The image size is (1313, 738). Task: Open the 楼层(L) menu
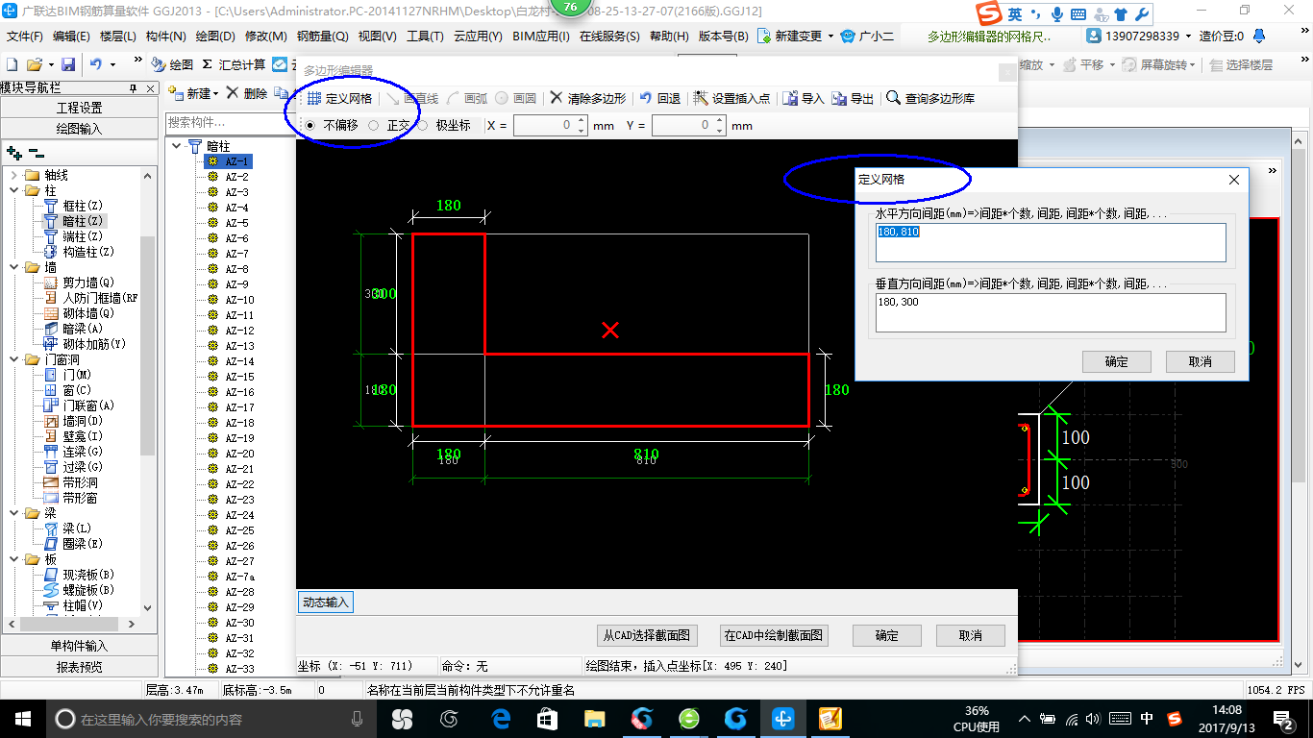pyautogui.click(x=118, y=37)
